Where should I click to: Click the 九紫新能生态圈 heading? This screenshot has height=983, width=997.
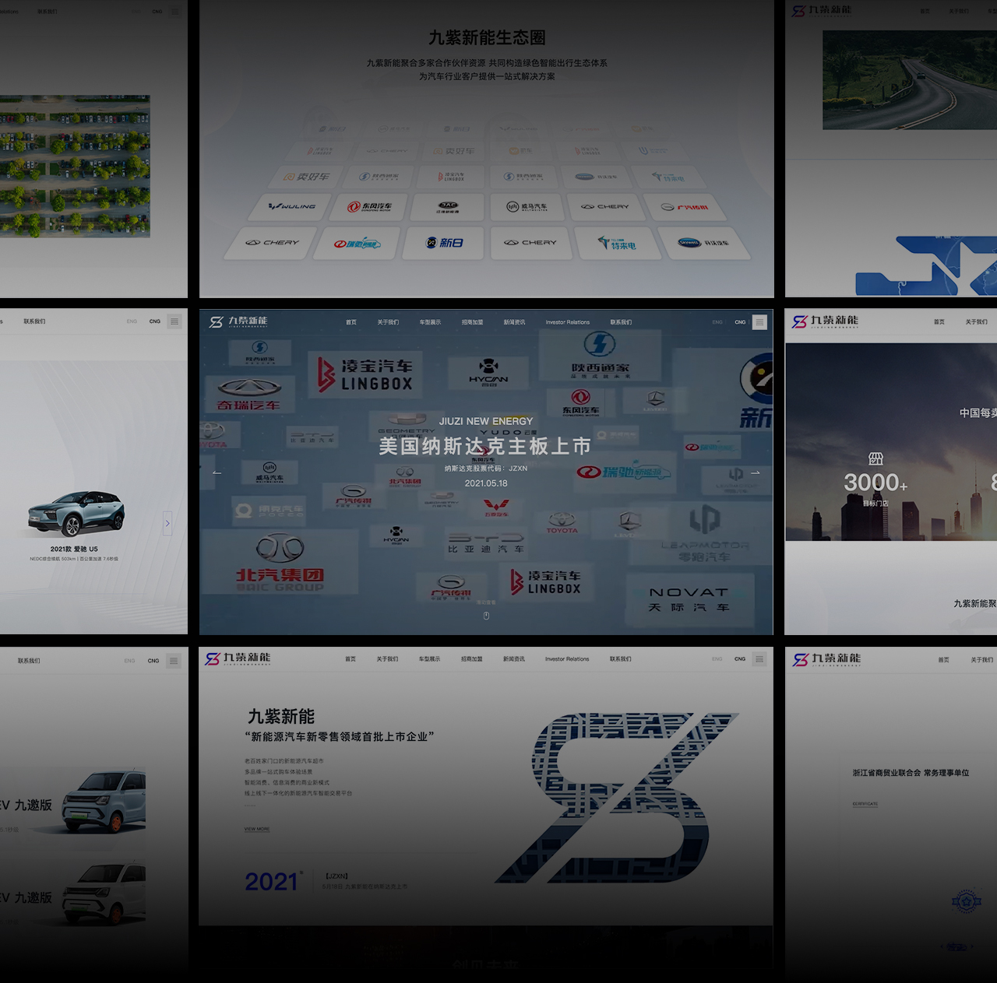[487, 37]
